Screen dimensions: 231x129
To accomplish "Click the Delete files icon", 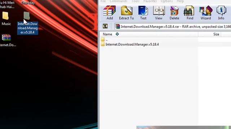I will click(x=174, y=13).
